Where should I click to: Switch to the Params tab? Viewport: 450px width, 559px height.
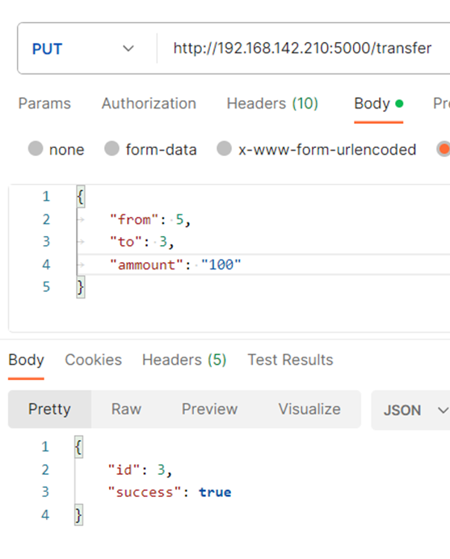coord(44,104)
